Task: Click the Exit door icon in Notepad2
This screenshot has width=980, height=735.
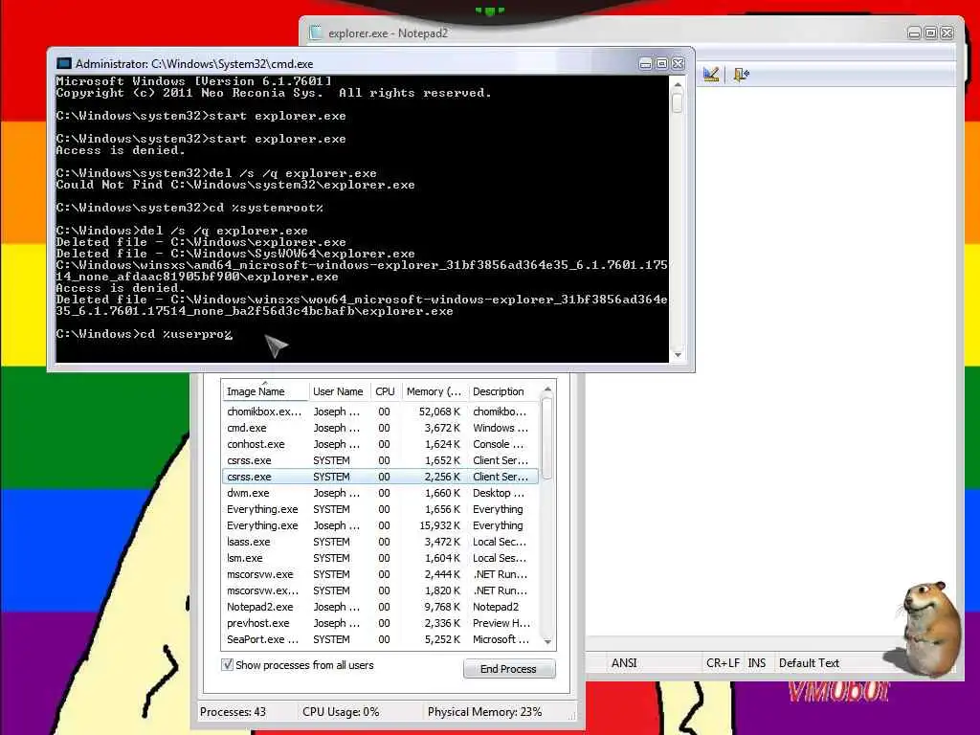Action: click(x=741, y=75)
